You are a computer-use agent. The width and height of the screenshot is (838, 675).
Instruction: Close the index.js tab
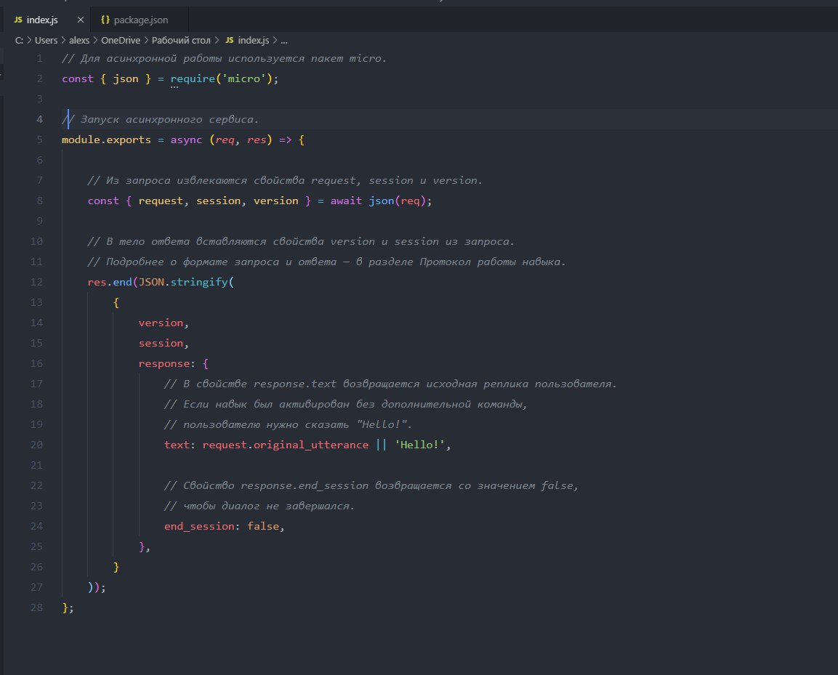(80, 20)
